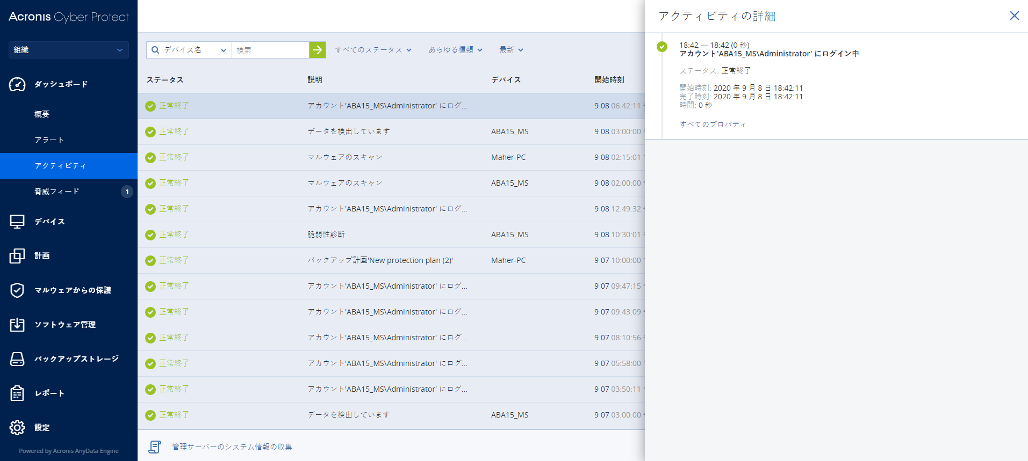Image resolution: width=1028 pixels, height=461 pixels.
Task: Click the 計画 plans icon
Action: 17,256
